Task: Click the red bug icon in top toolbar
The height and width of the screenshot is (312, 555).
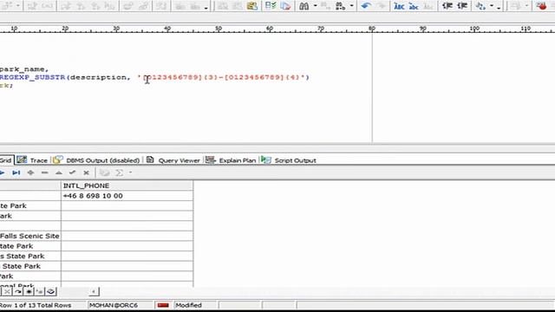Action: pos(541,6)
